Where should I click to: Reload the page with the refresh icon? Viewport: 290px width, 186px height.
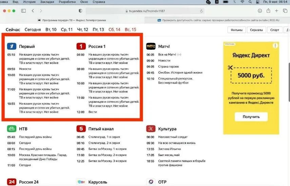(x=201, y=11)
